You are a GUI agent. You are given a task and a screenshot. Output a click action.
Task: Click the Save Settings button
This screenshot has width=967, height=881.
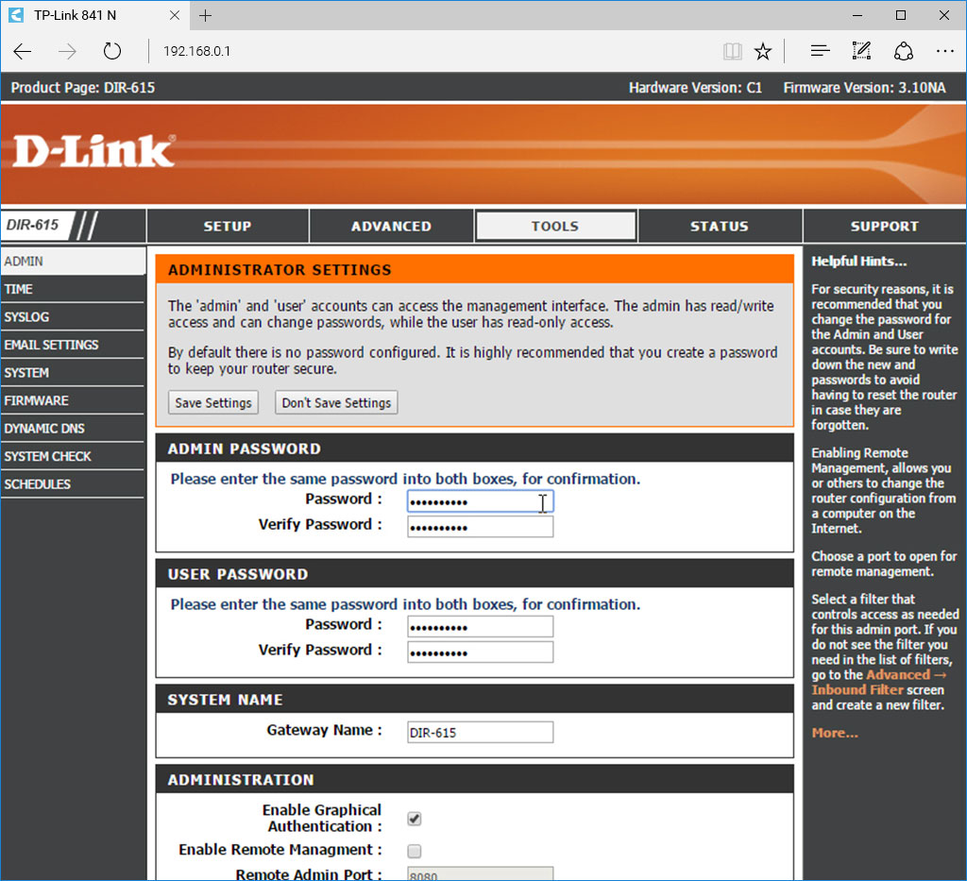(213, 402)
